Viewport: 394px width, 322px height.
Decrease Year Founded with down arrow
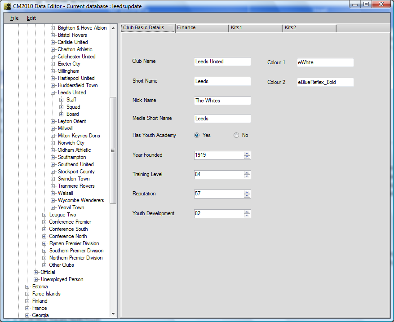click(247, 157)
